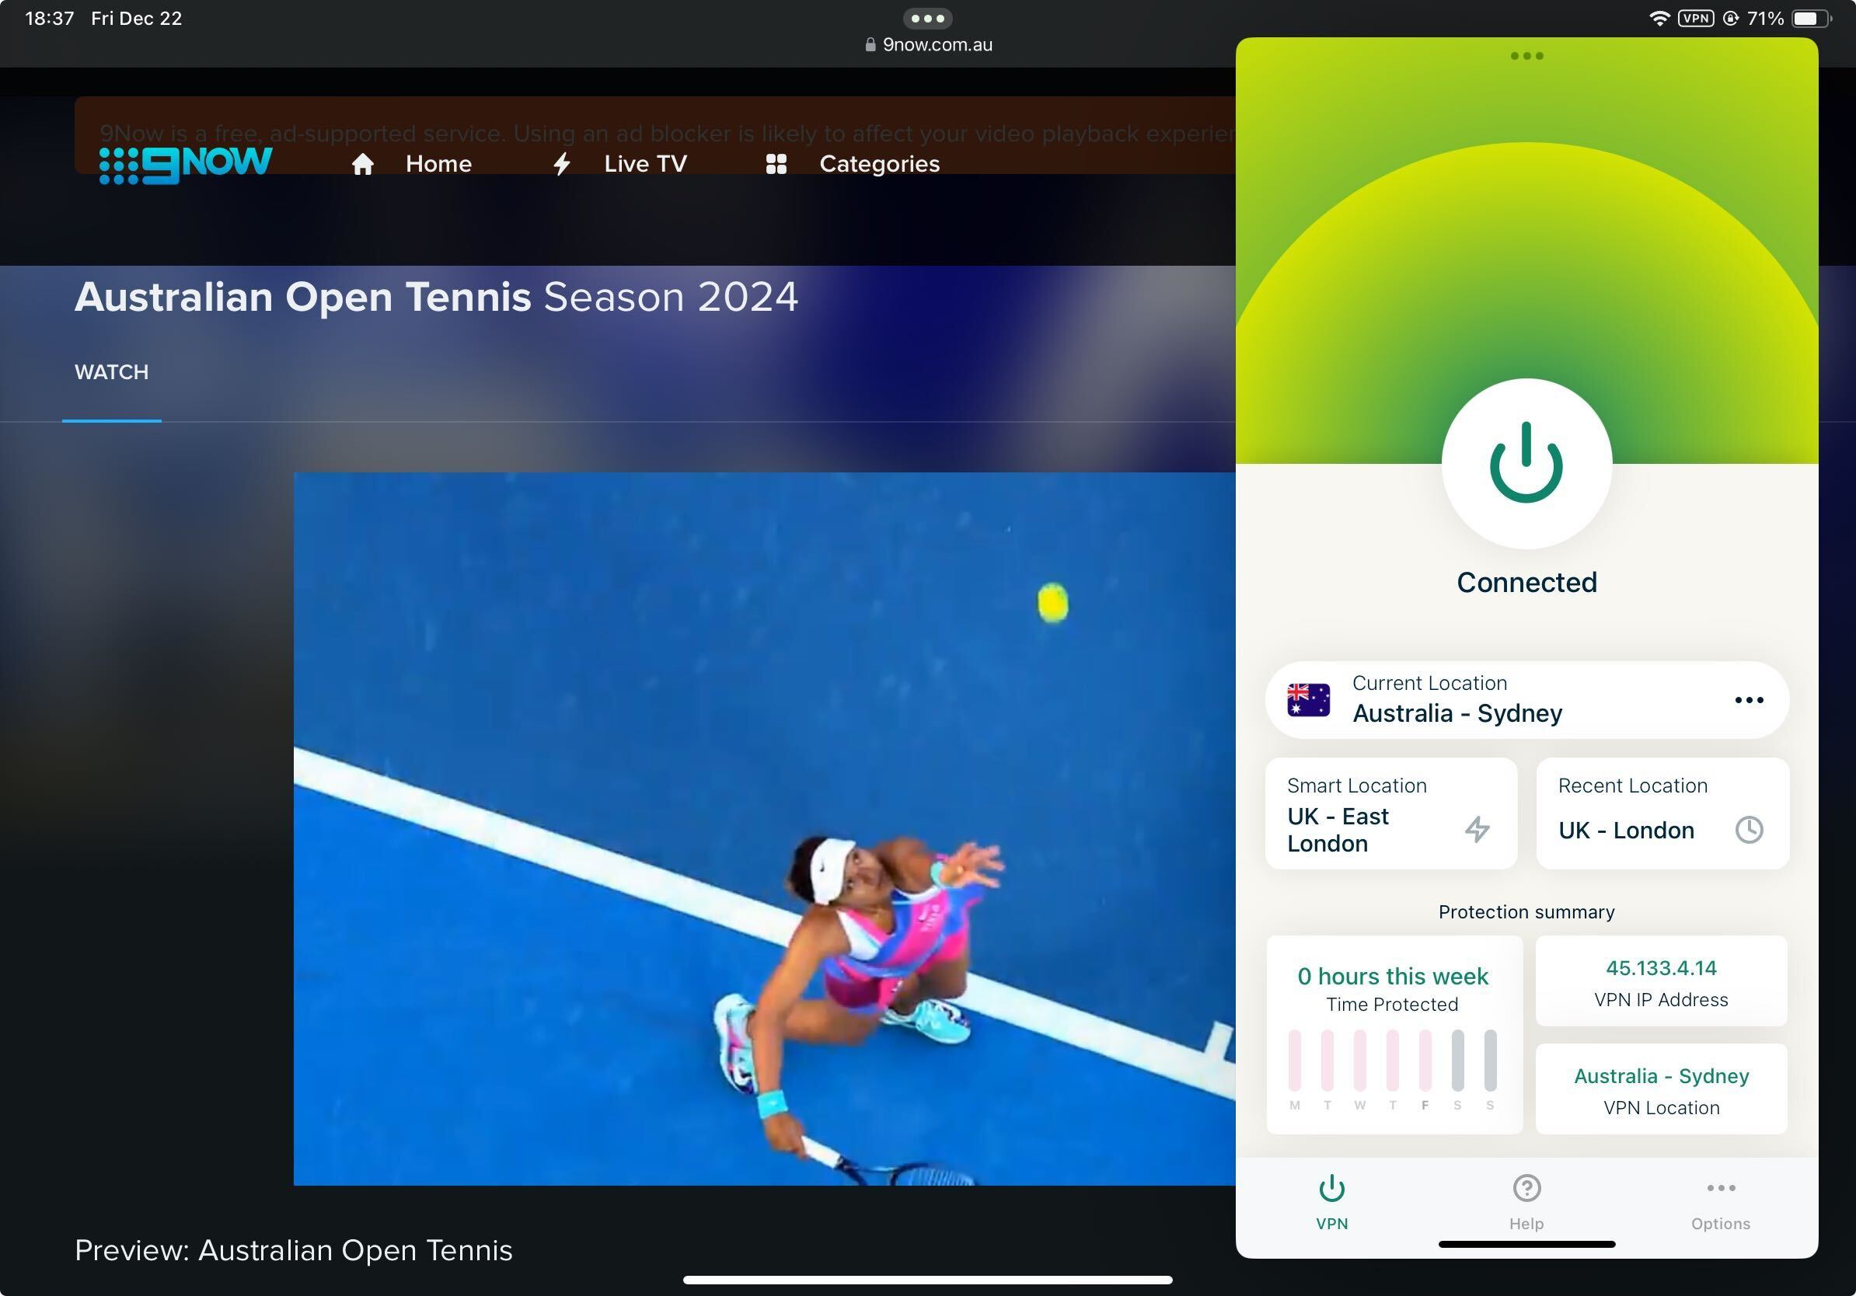Click the Home navigation button on 9Now
The width and height of the screenshot is (1856, 1296).
[412, 162]
